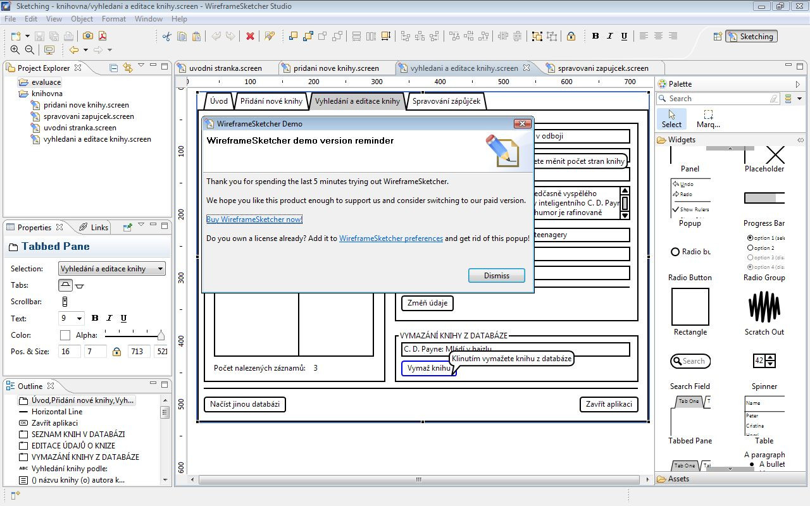Select Horizontal Line in the Outline
The image size is (810, 506).
[51, 412]
